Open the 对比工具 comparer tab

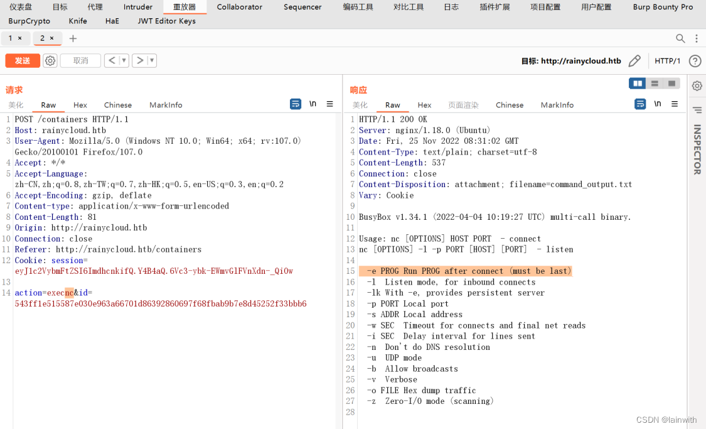tap(409, 7)
